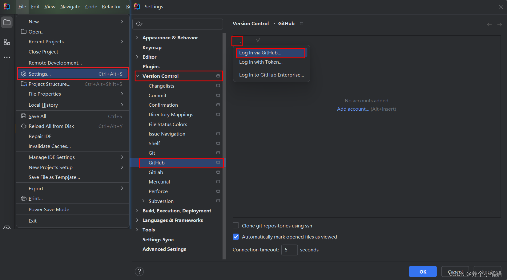Click Version Control breadcrumb link
The width and height of the screenshot is (507, 280).
[251, 24]
